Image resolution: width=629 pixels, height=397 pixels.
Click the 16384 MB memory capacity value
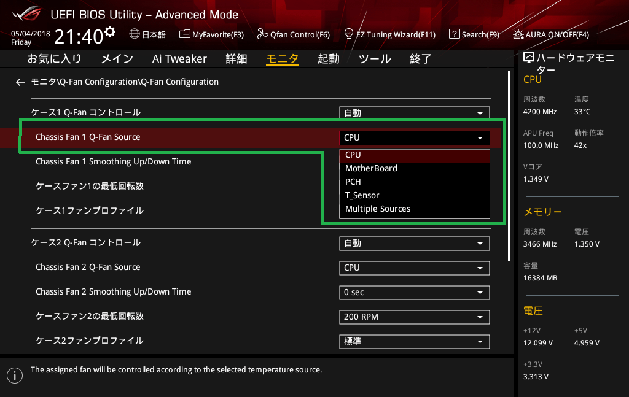[541, 278]
